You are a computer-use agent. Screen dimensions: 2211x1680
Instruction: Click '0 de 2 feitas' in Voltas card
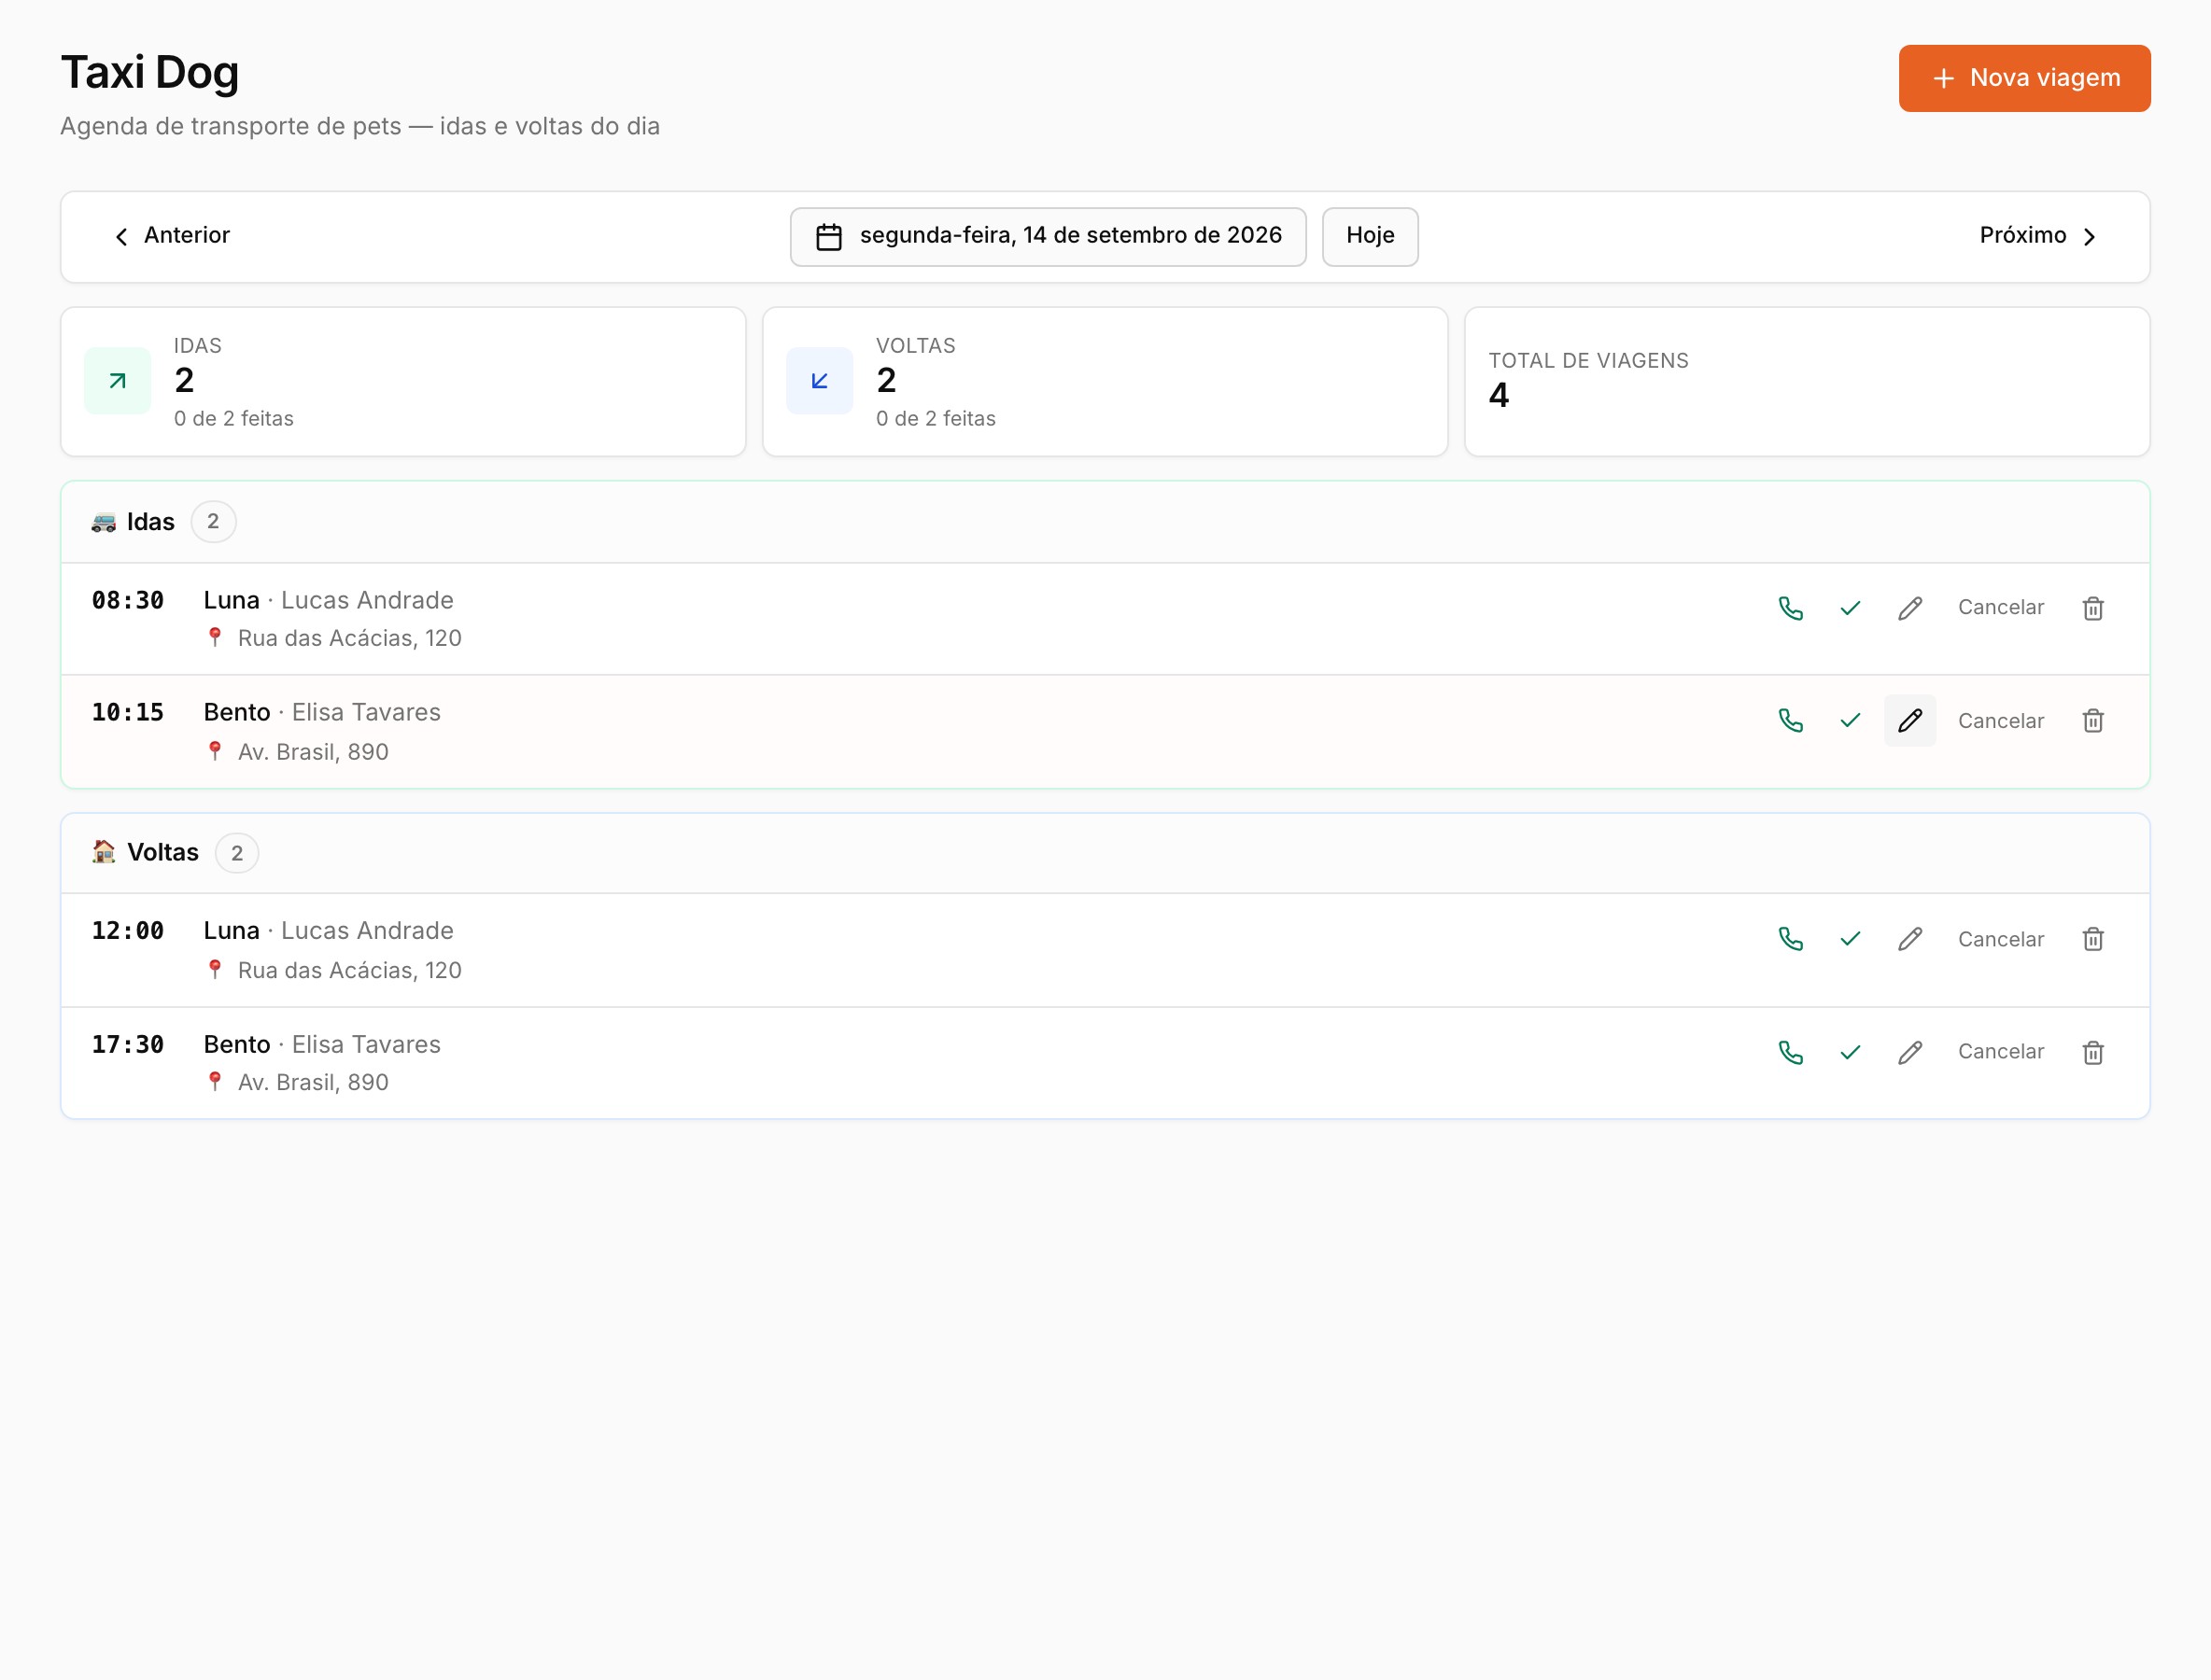(937, 419)
